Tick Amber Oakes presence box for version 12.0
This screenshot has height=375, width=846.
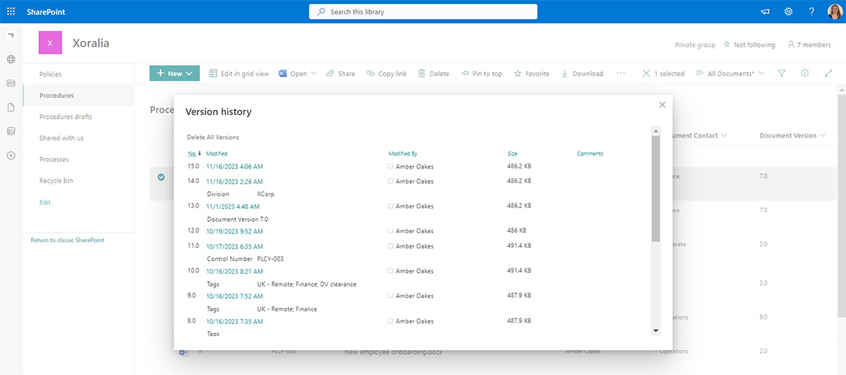(390, 231)
